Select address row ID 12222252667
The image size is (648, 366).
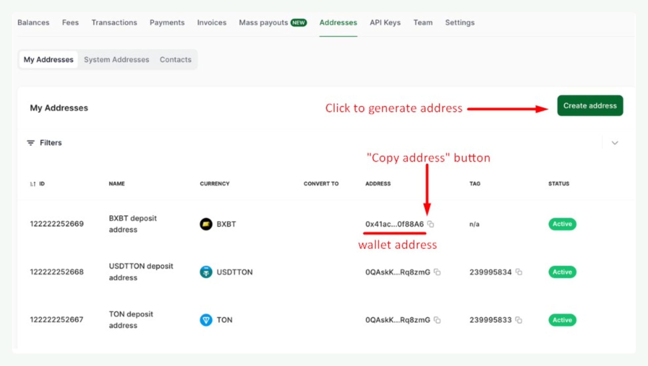56,320
